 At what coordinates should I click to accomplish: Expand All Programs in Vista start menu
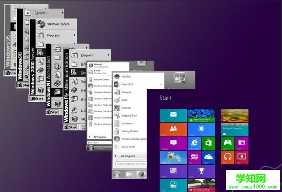[100, 137]
